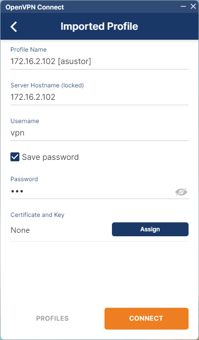Click the Server Hostname (locked) label

click(x=47, y=85)
